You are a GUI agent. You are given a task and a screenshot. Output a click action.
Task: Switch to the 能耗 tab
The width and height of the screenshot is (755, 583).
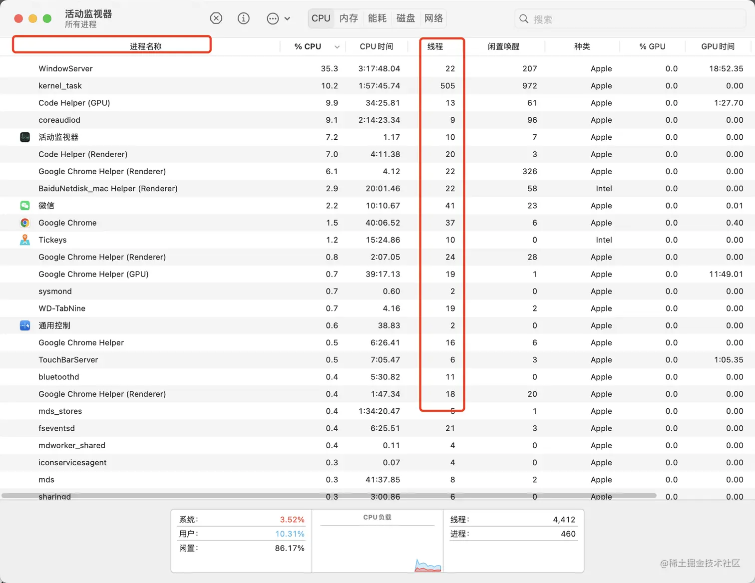pyautogui.click(x=377, y=18)
